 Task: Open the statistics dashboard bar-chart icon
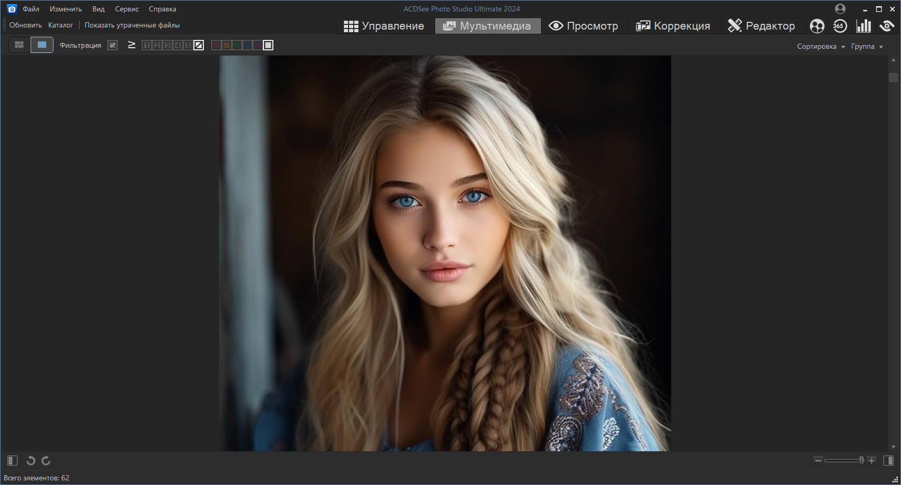click(x=864, y=26)
